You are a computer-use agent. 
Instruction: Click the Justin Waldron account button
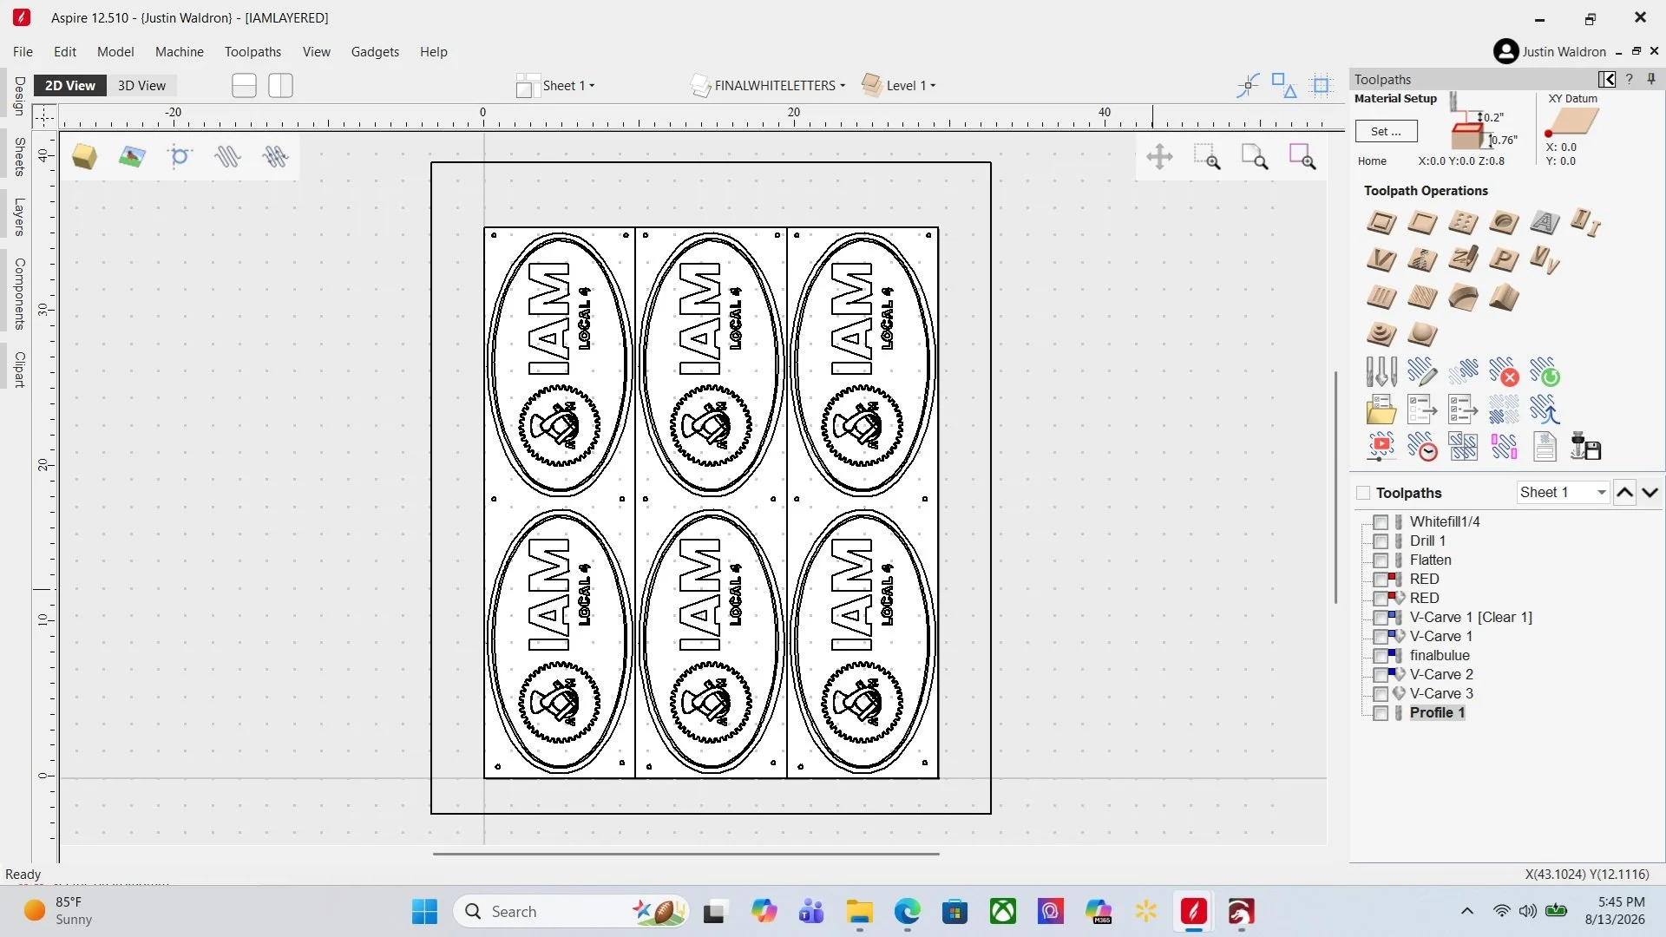click(x=1550, y=51)
